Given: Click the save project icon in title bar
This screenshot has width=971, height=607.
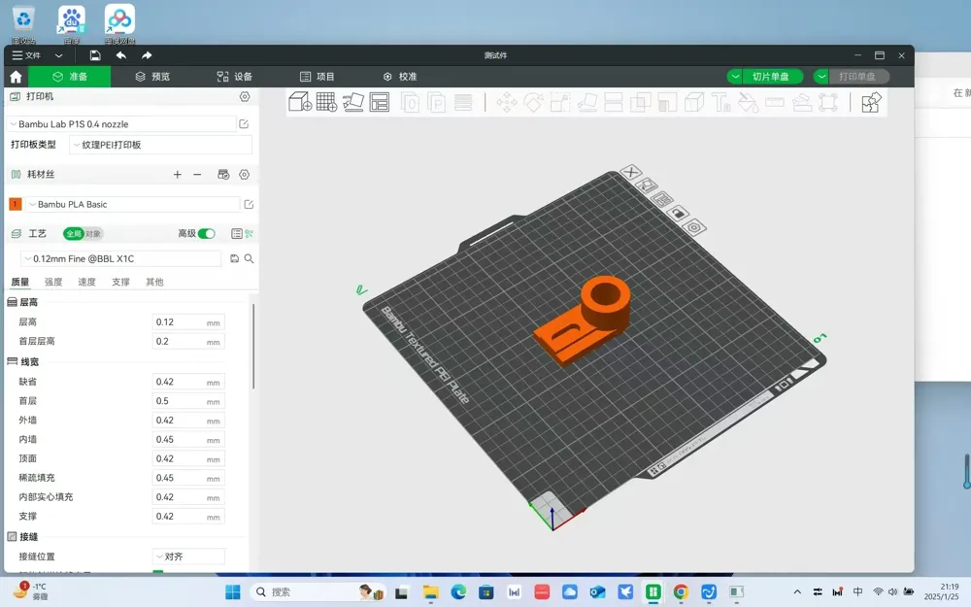Looking at the screenshot, I should click(95, 55).
